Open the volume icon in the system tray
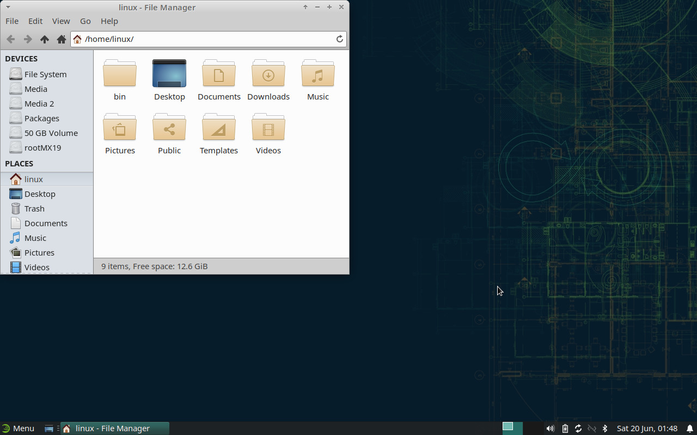The image size is (697, 435). [550, 428]
